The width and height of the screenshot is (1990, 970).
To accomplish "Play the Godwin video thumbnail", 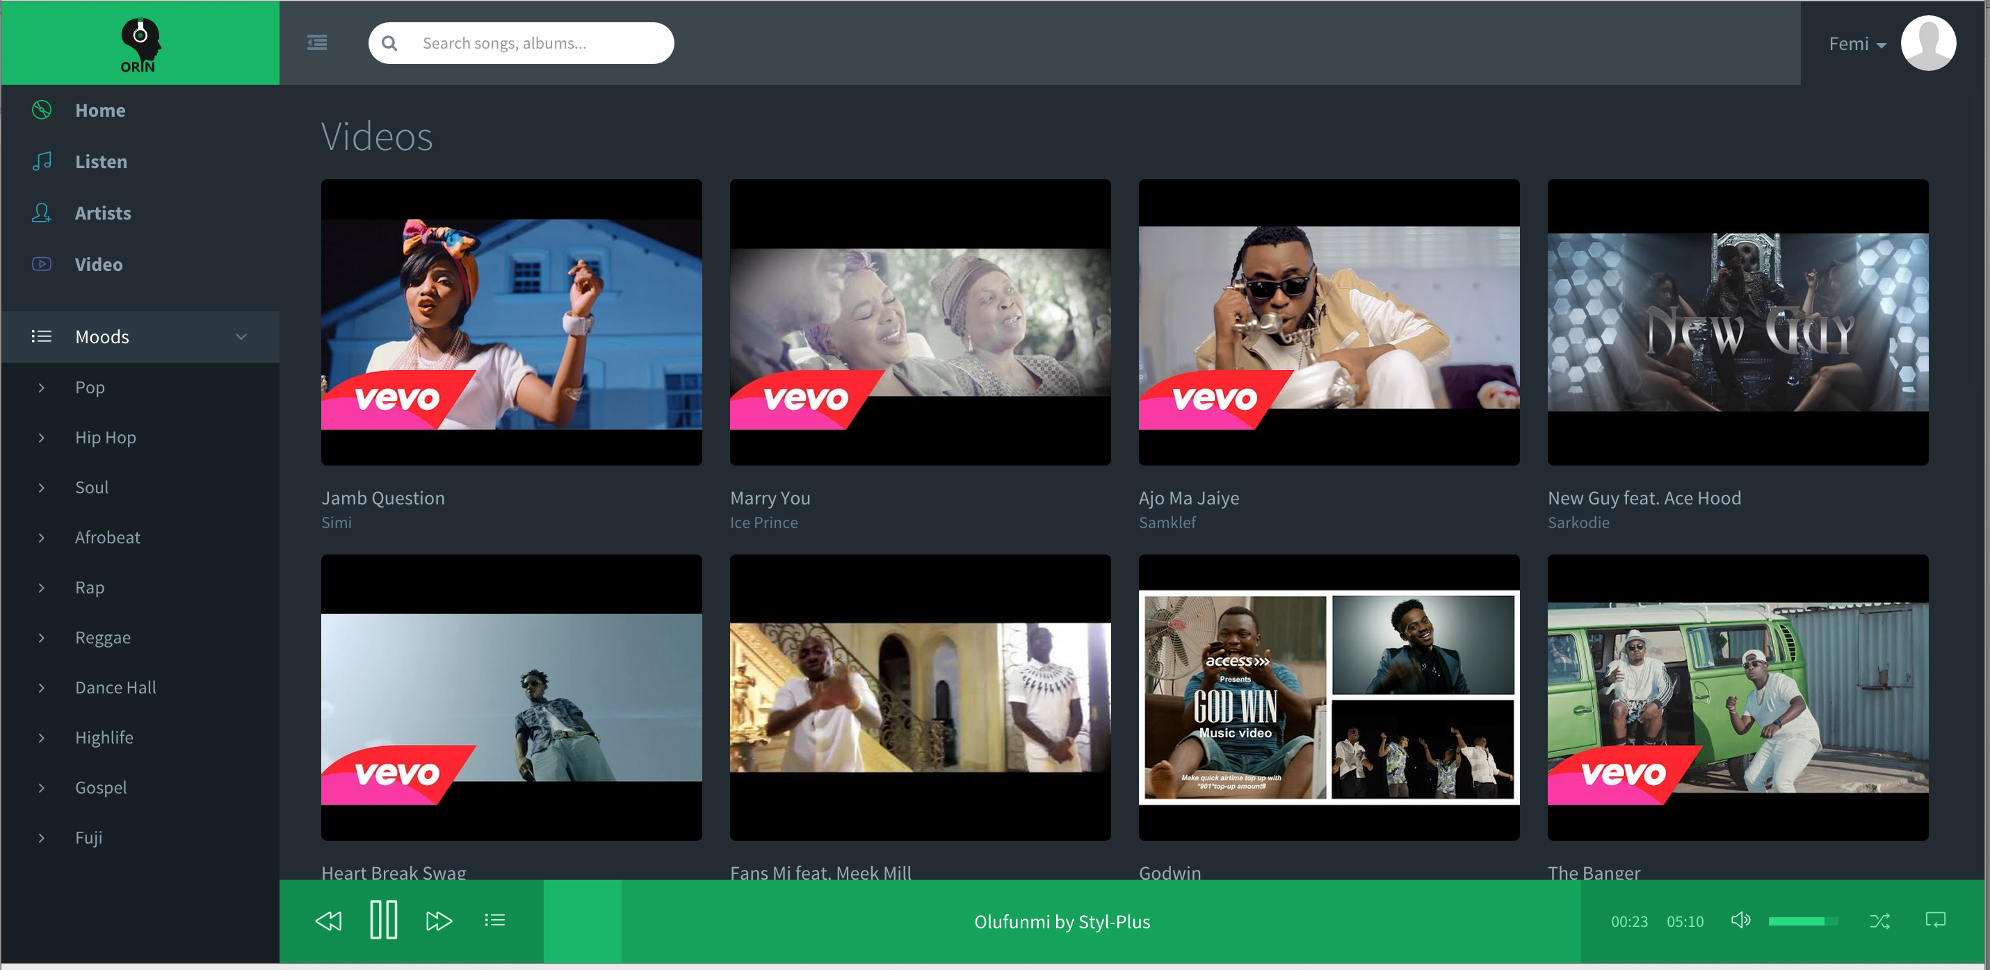I will point(1329,698).
